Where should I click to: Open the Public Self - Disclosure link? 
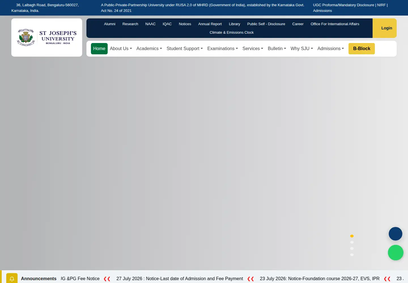[x=266, y=24]
